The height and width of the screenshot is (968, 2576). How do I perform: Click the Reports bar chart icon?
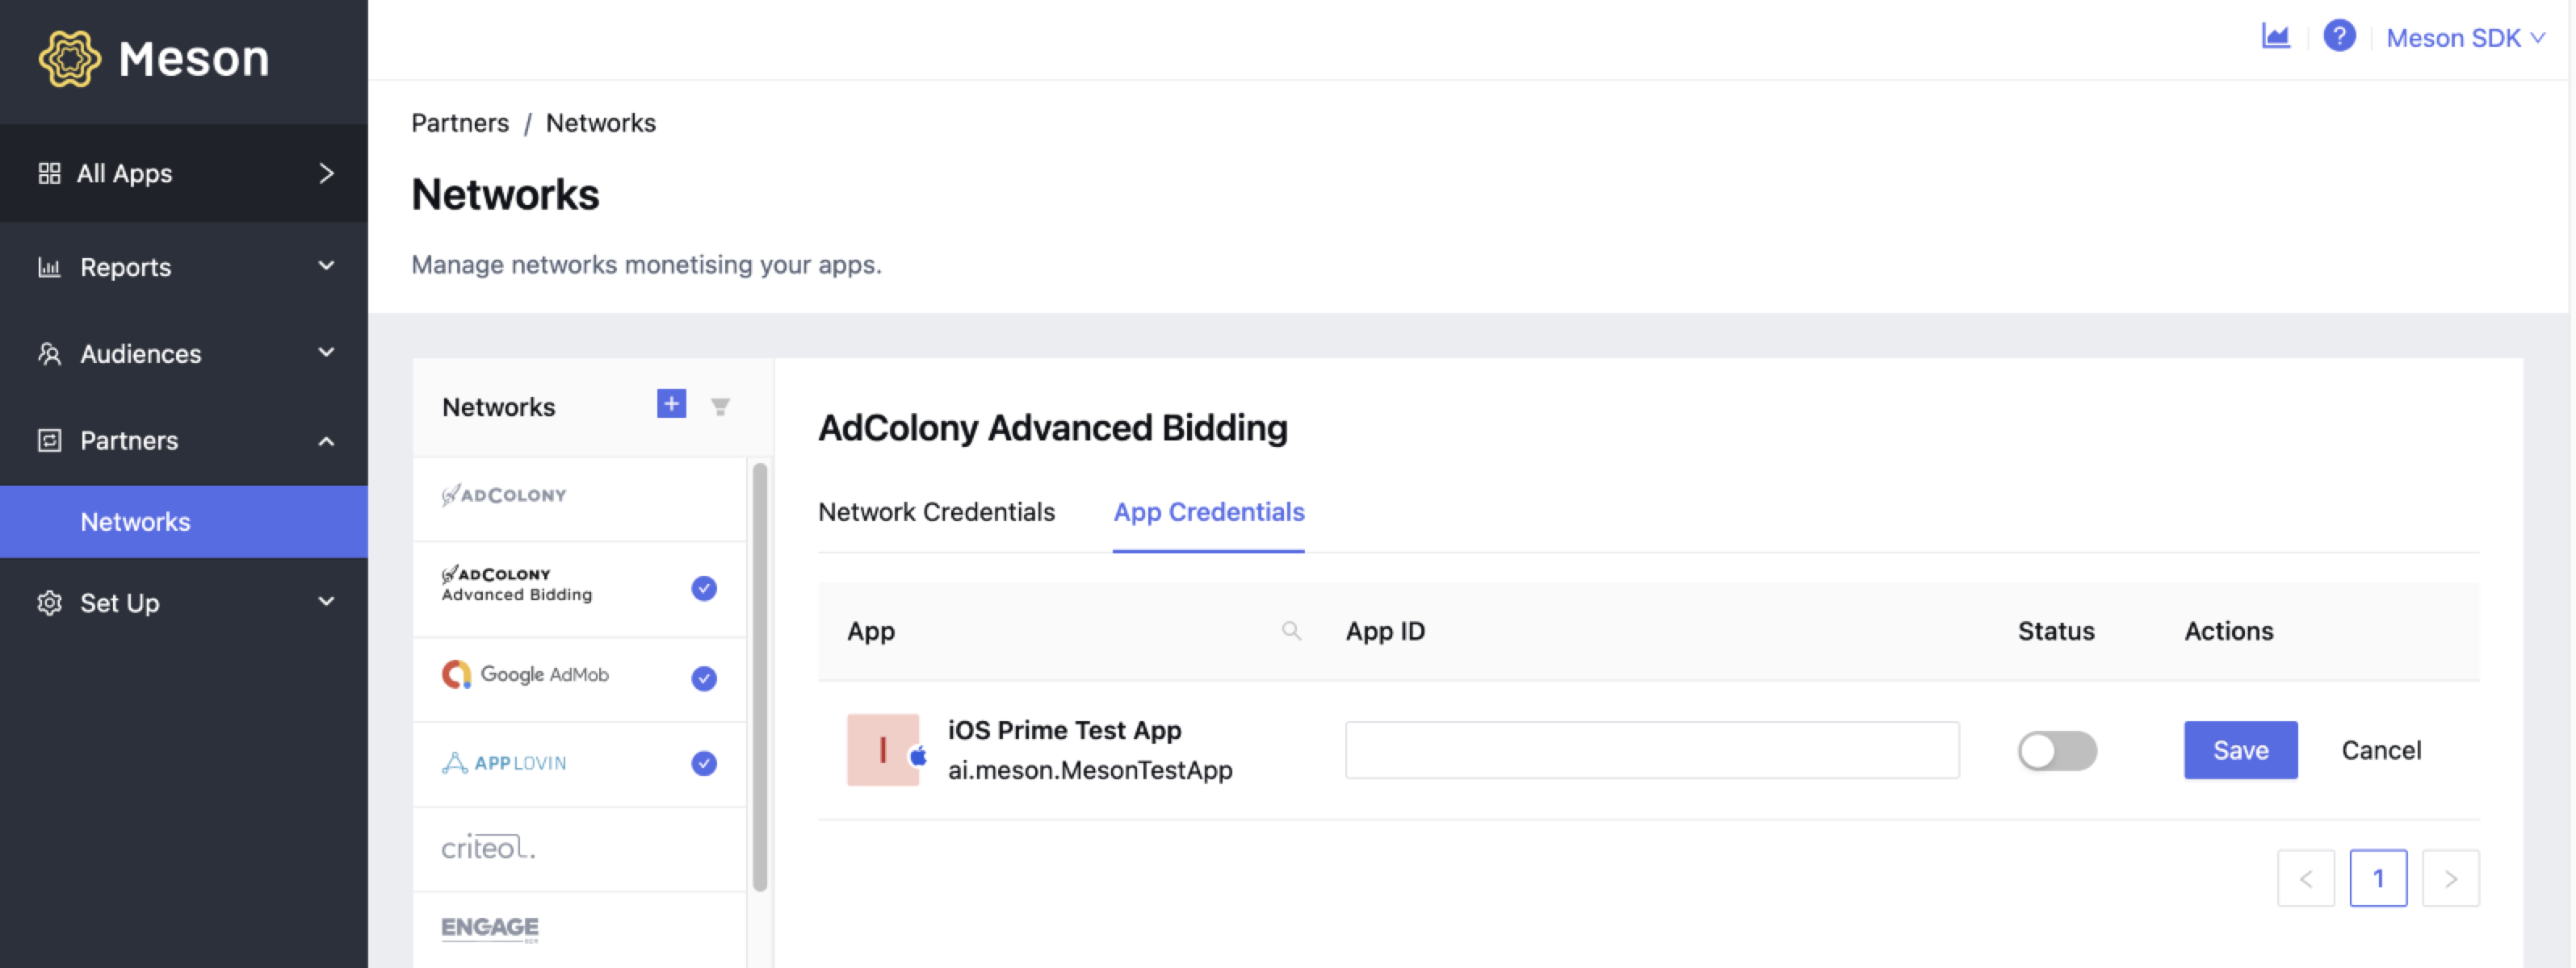[x=49, y=268]
